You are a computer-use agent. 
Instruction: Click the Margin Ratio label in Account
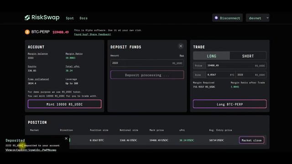74,54
